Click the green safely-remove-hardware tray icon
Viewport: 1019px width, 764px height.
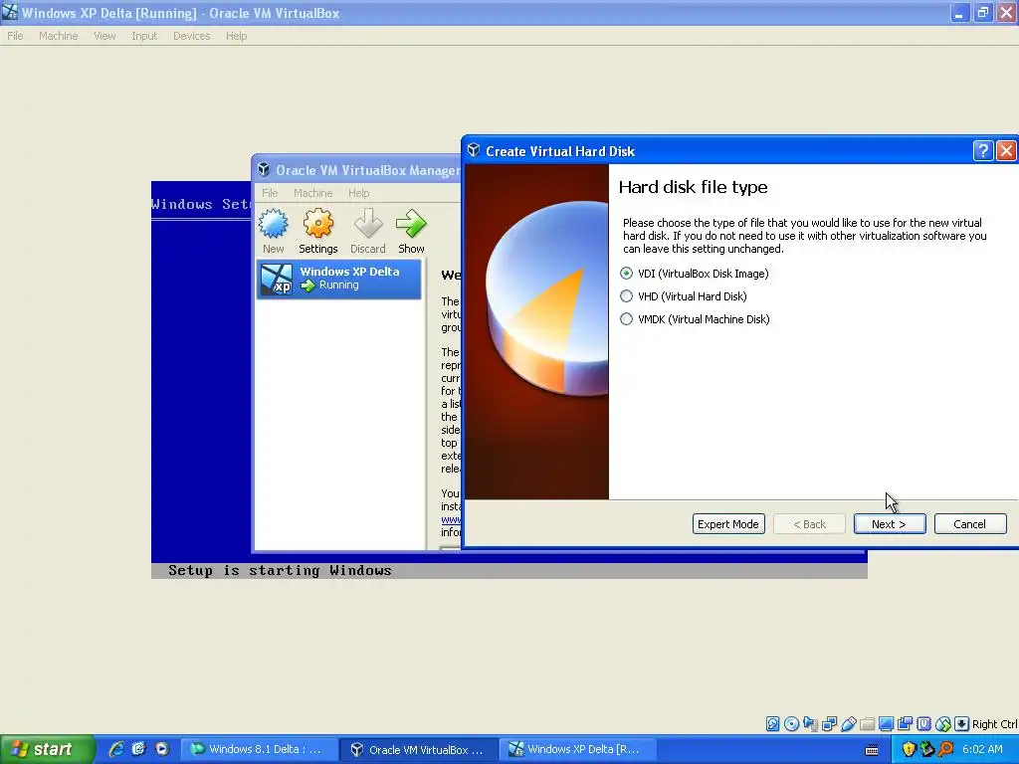click(x=927, y=749)
